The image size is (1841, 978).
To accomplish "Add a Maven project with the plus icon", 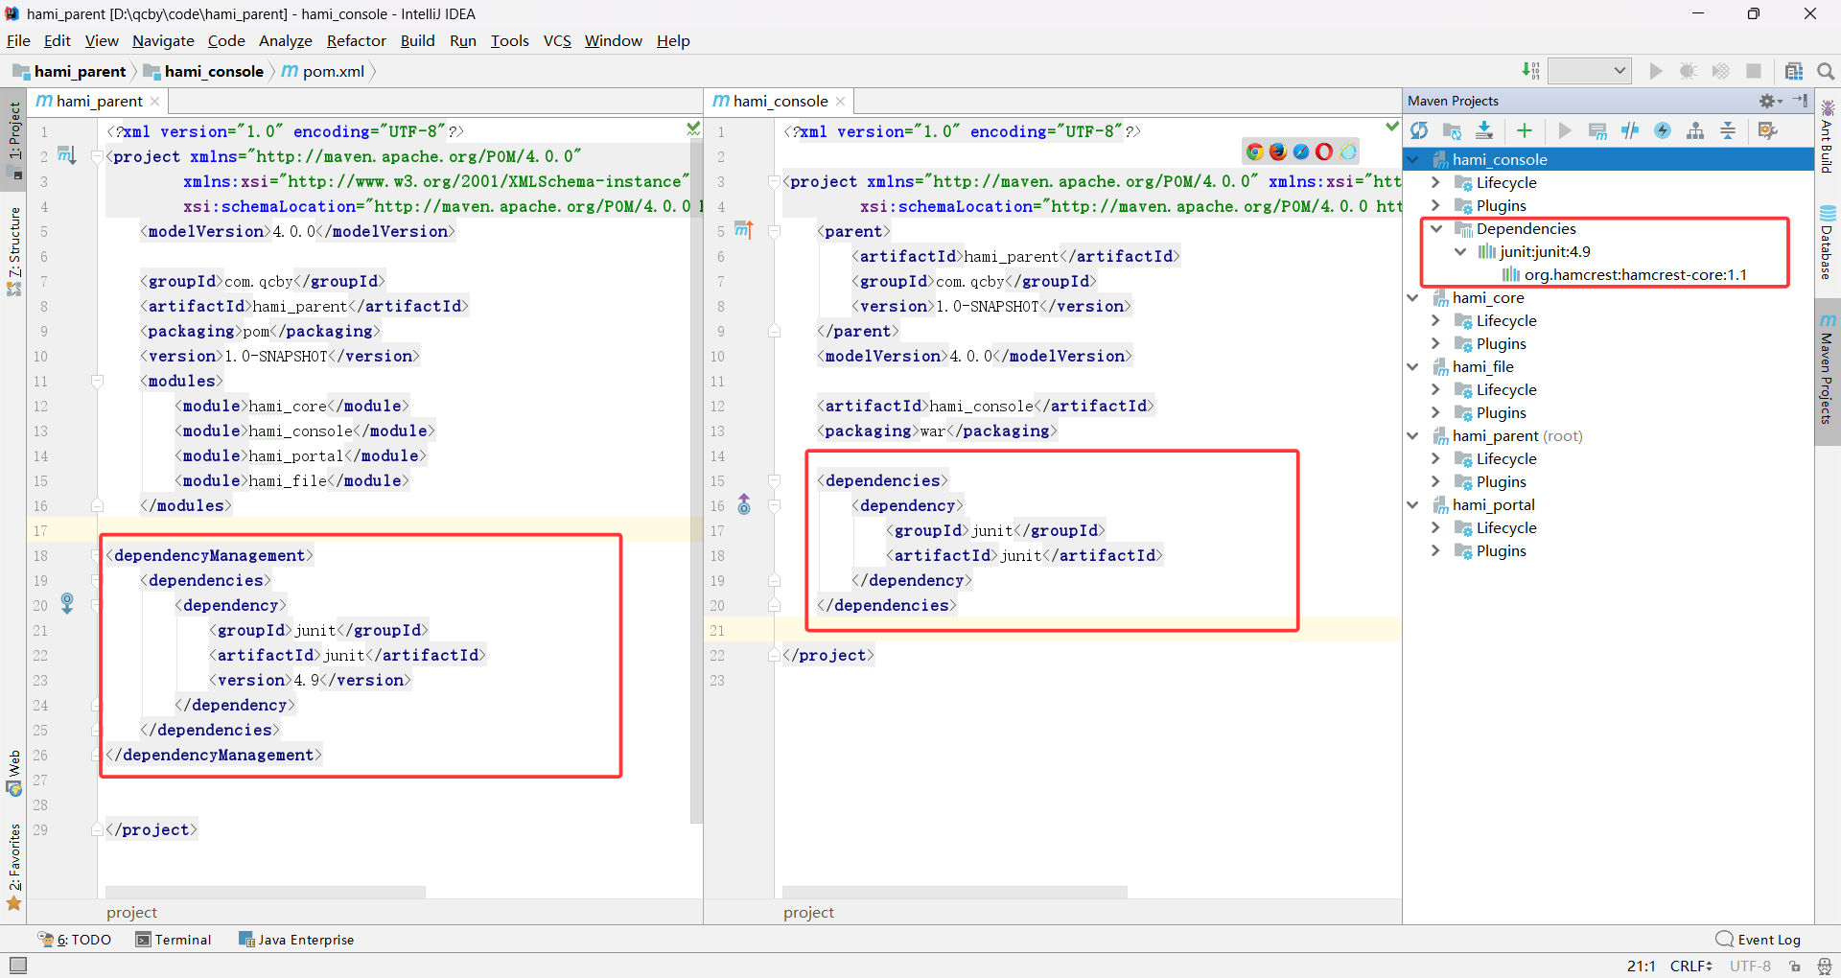I will pos(1525,130).
